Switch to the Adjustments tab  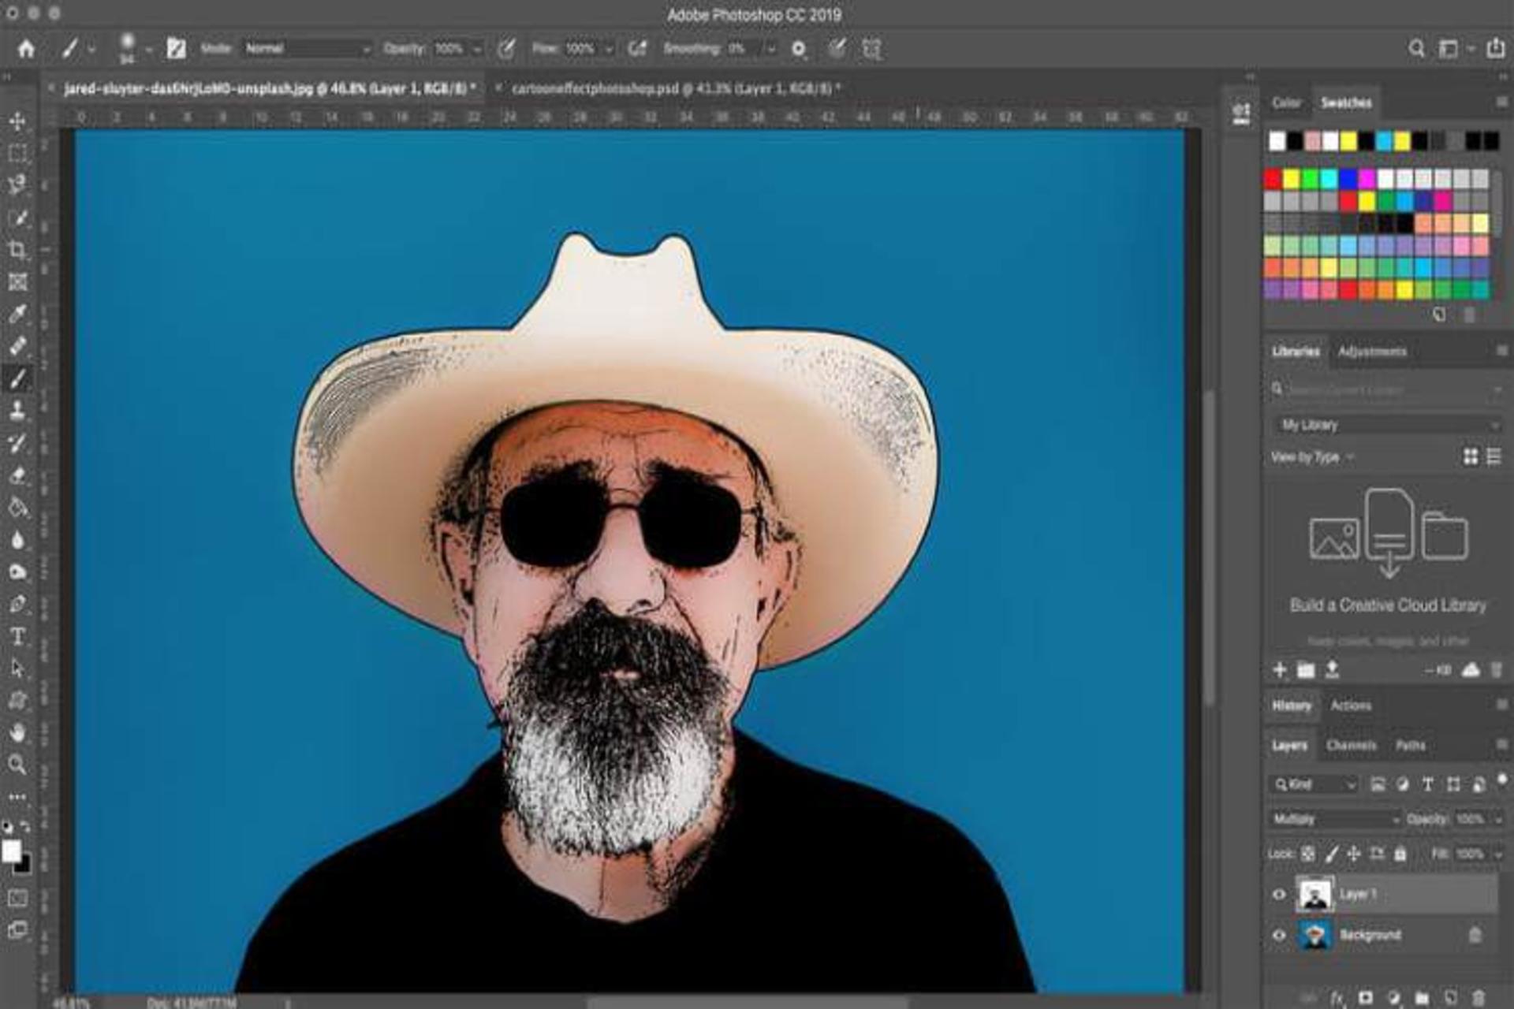pyautogui.click(x=1372, y=352)
